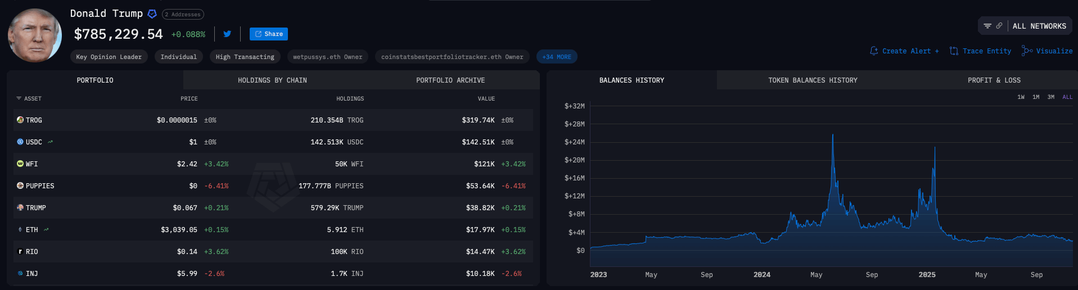This screenshot has width=1078, height=290.
Task: Open the 2 Addresses list
Action: (x=183, y=15)
